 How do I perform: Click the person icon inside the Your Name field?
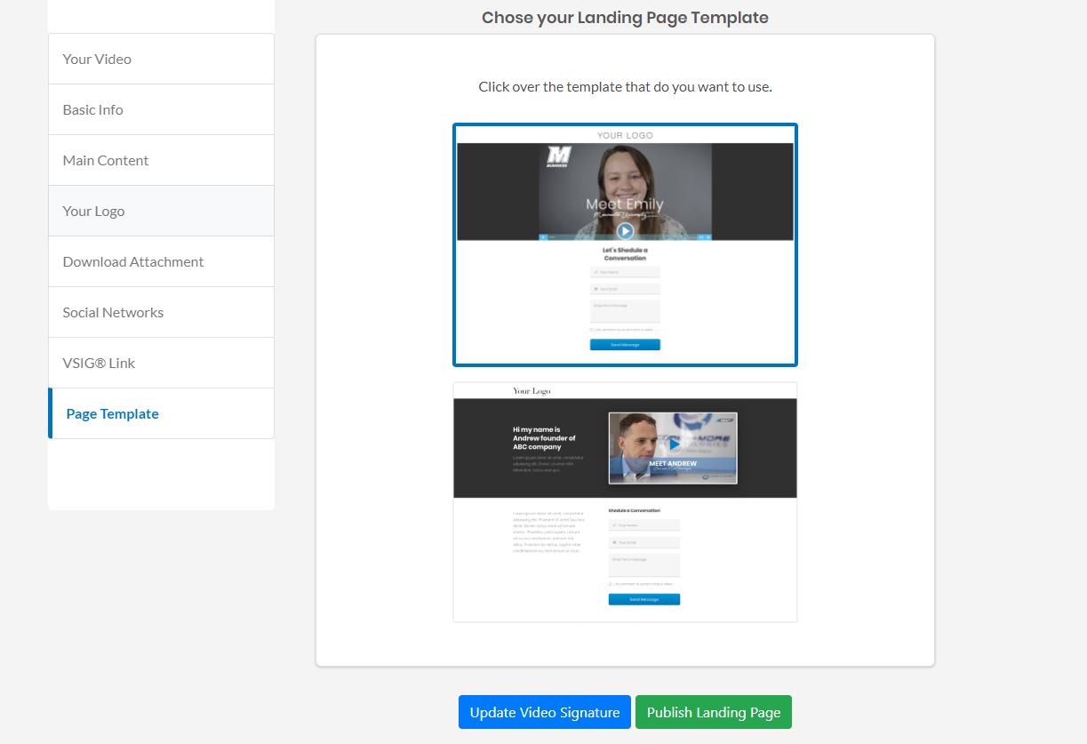click(595, 272)
